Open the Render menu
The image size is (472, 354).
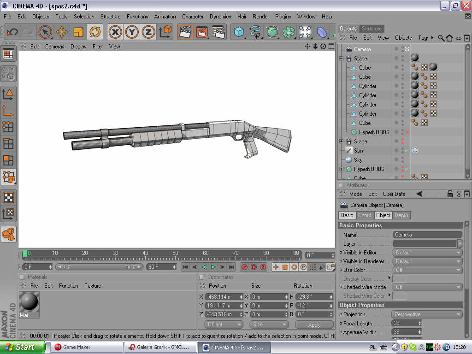tap(260, 16)
